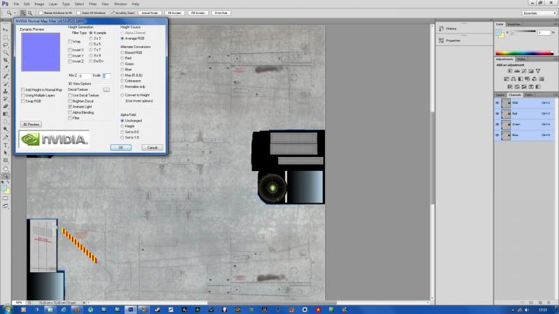
Task: Switch to the Swatches tab
Action: (514, 24)
